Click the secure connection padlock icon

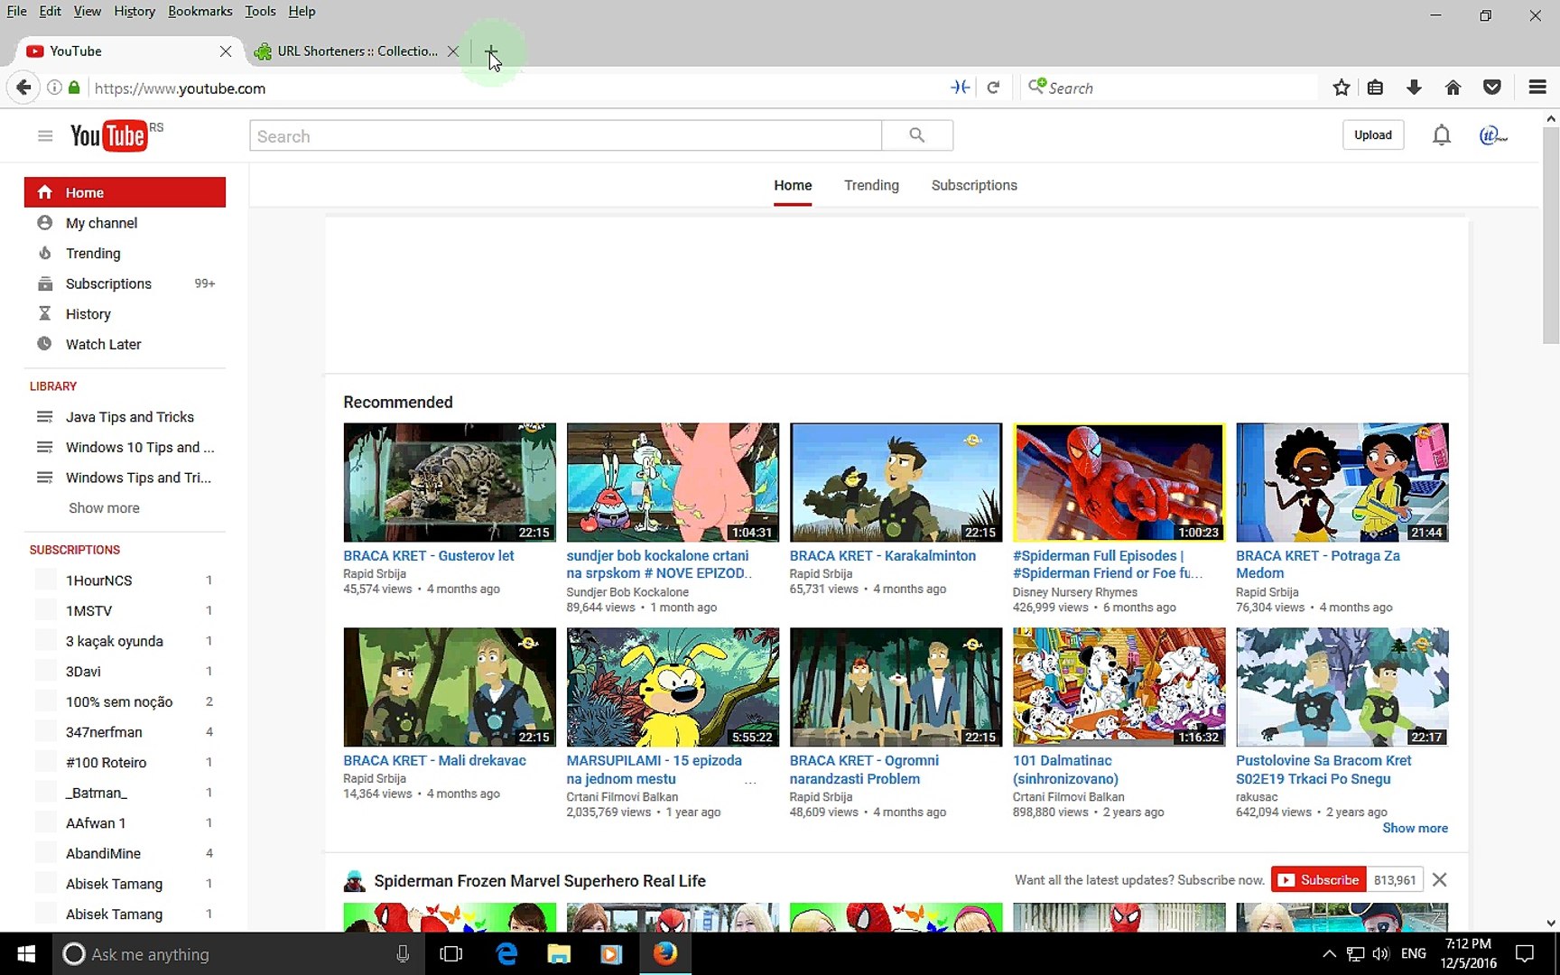point(74,88)
